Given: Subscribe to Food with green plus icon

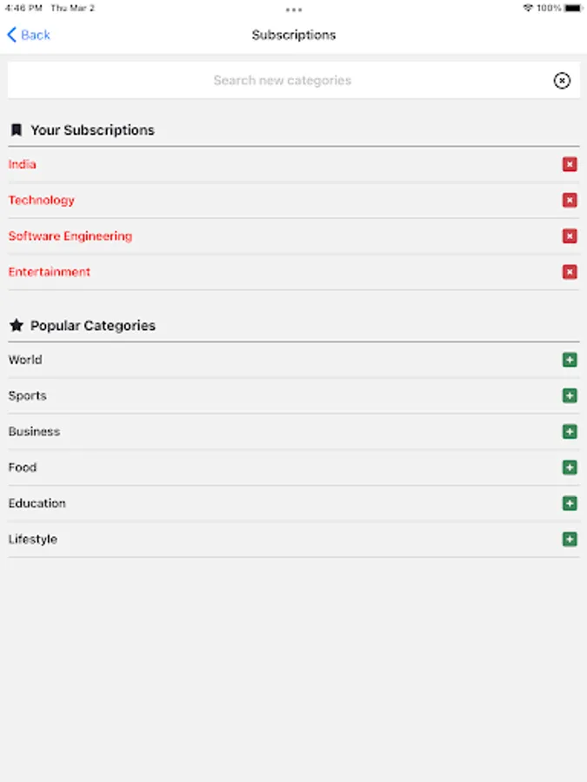Looking at the screenshot, I should [x=570, y=467].
